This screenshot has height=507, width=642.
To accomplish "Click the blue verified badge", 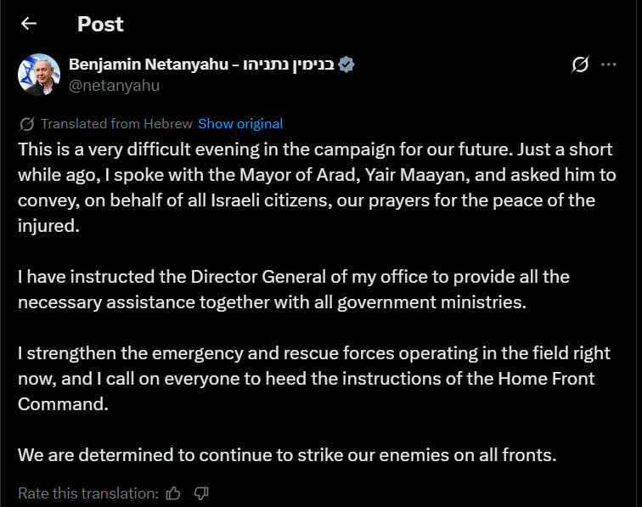I will pos(346,65).
